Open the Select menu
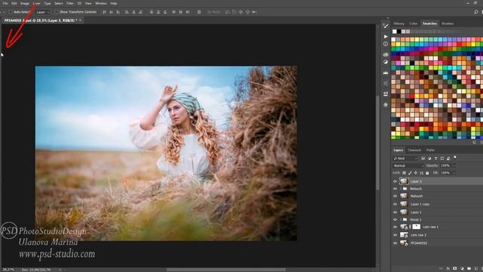This screenshot has height=272, width=483. [x=59, y=3]
